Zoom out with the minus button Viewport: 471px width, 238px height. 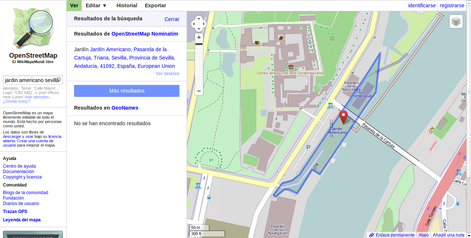(199, 91)
